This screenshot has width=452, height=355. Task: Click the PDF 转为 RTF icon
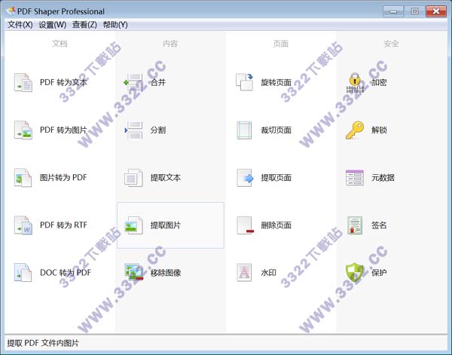point(23,225)
